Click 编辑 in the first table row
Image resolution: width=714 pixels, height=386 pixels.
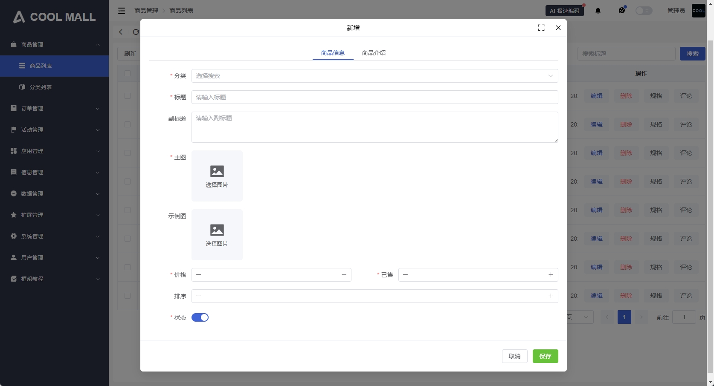[596, 96]
